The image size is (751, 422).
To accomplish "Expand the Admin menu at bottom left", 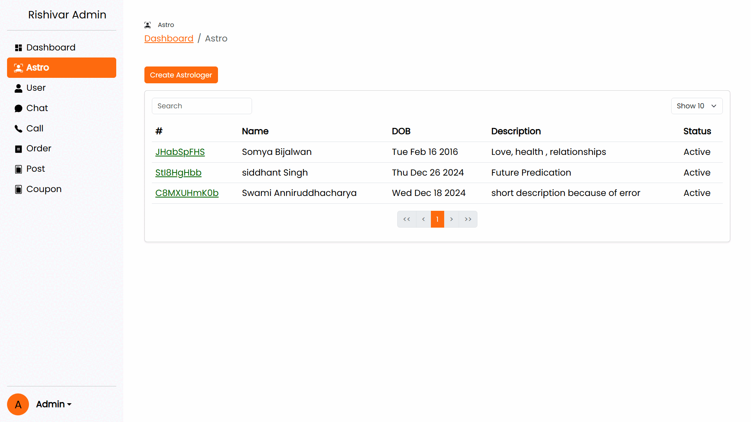I will point(53,404).
